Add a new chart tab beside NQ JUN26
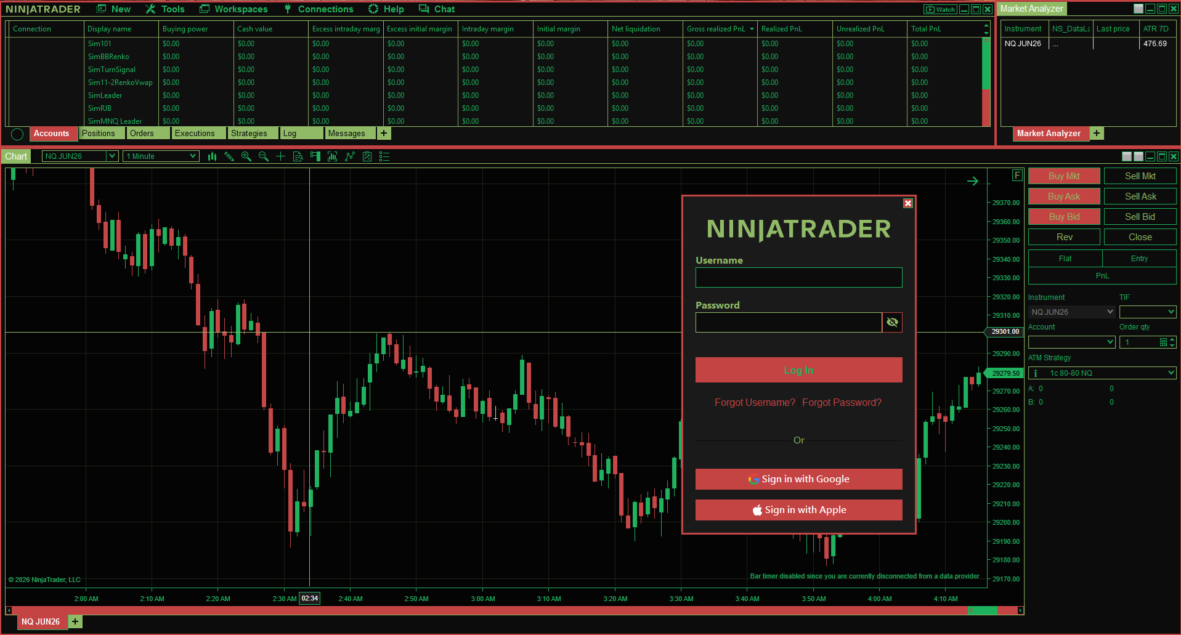The height and width of the screenshot is (635, 1181). pos(75,621)
